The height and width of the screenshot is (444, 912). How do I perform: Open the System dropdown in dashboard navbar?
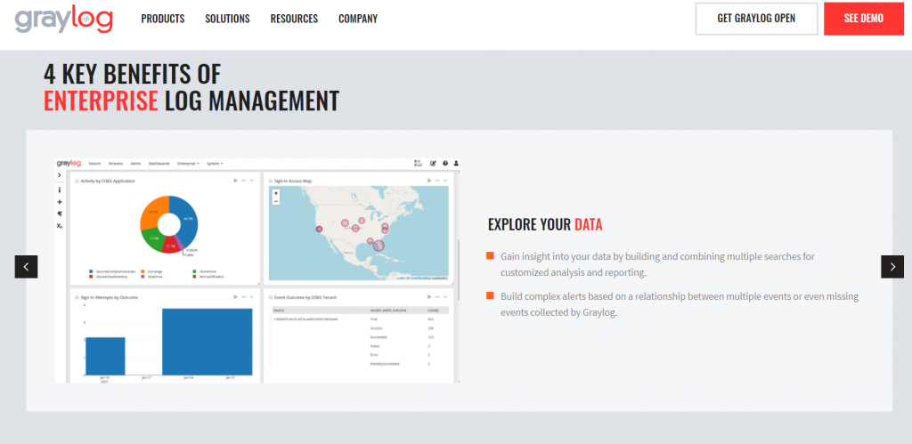pos(215,164)
